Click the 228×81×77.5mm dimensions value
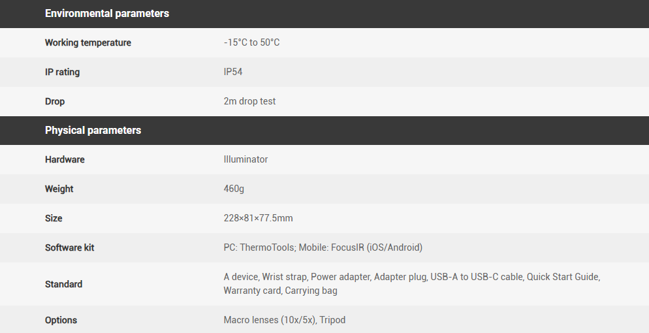This screenshot has height=333, width=649. (x=258, y=219)
